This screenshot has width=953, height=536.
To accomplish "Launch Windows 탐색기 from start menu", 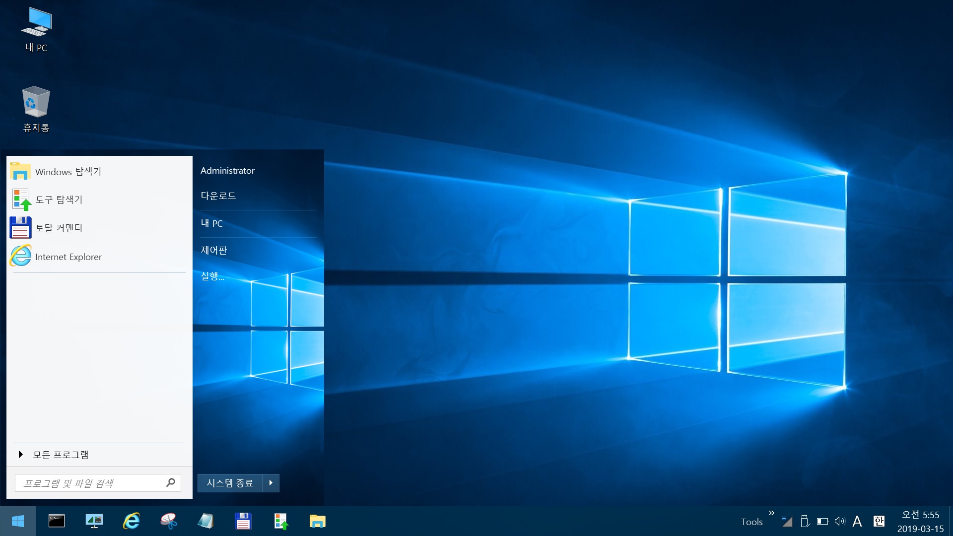I will 99,172.
